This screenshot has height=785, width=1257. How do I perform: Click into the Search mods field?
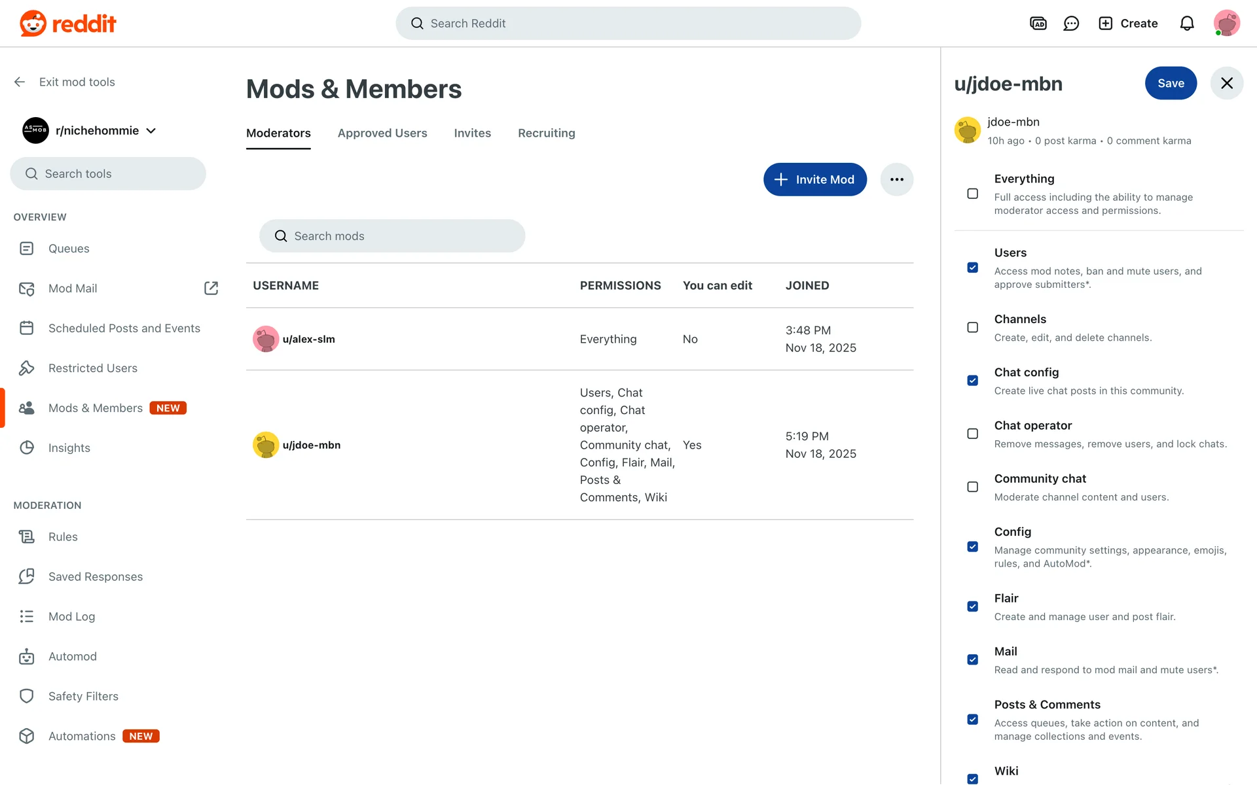[393, 236]
